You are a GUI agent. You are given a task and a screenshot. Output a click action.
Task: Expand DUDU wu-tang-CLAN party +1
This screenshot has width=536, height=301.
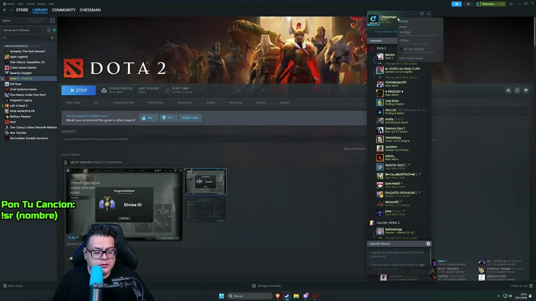379,77
